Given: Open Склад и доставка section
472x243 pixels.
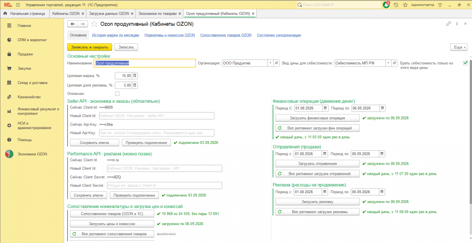Looking at the screenshot, I should (x=32, y=83).
